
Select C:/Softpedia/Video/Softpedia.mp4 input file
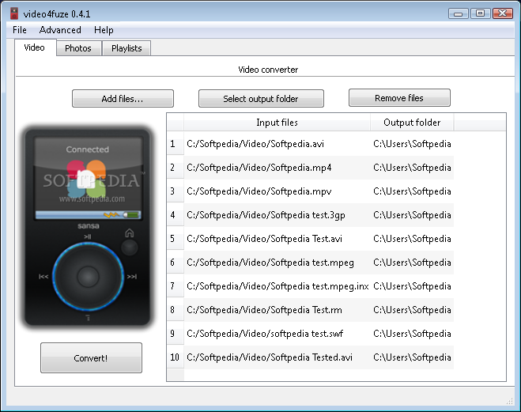click(x=277, y=168)
